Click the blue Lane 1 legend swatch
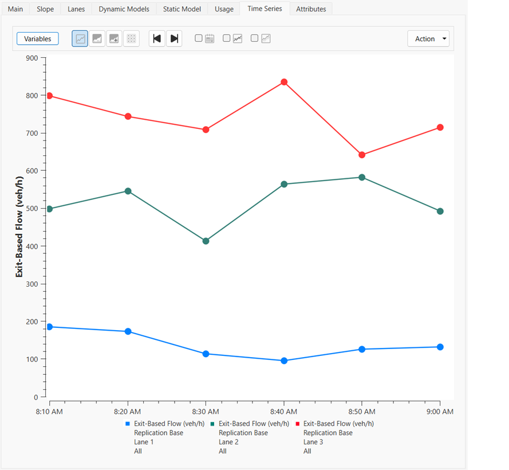 click(x=128, y=424)
